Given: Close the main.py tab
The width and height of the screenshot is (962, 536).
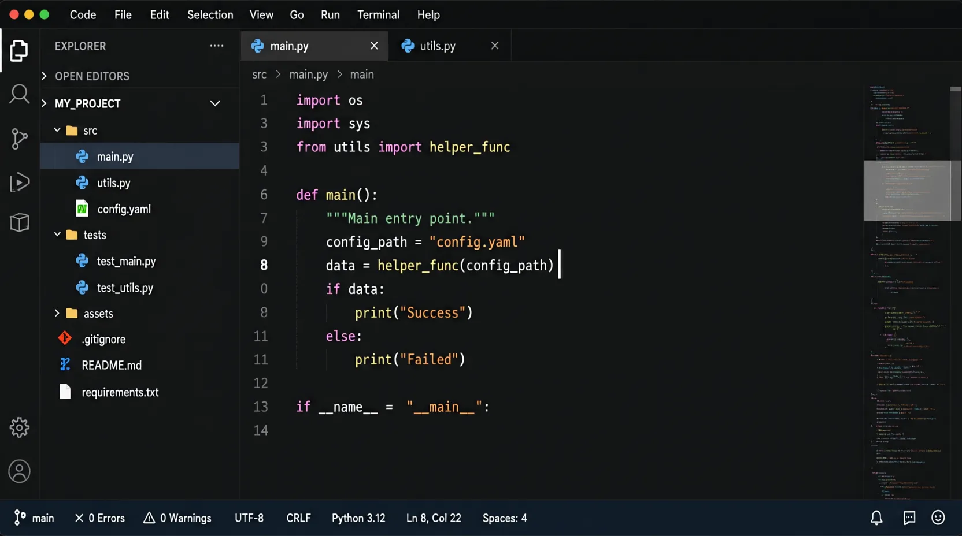Looking at the screenshot, I should (x=374, y=46).
